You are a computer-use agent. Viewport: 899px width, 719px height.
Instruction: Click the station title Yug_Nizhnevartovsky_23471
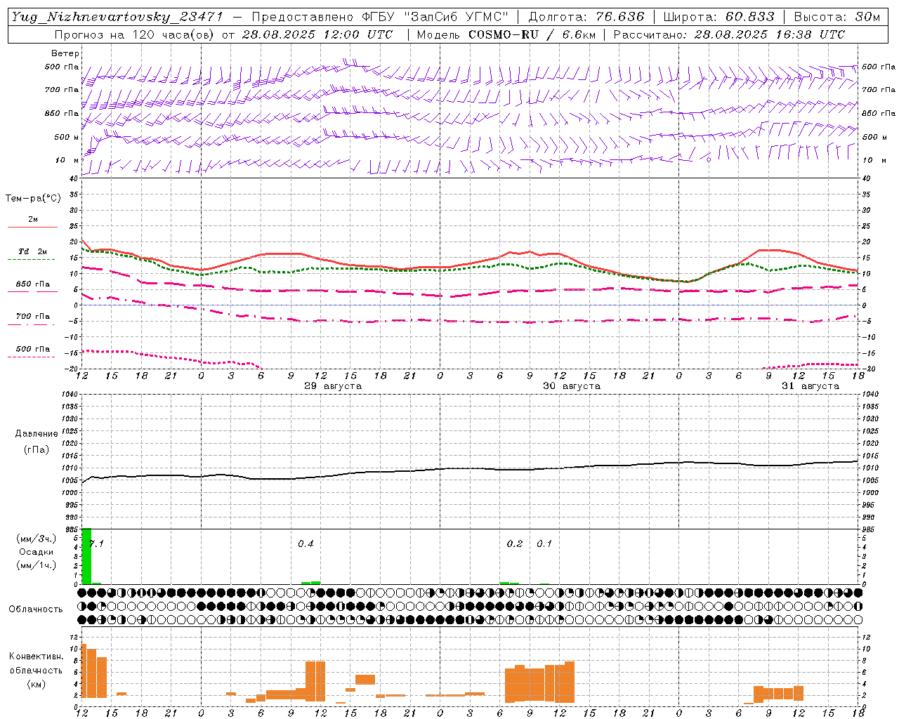[117, 17]
